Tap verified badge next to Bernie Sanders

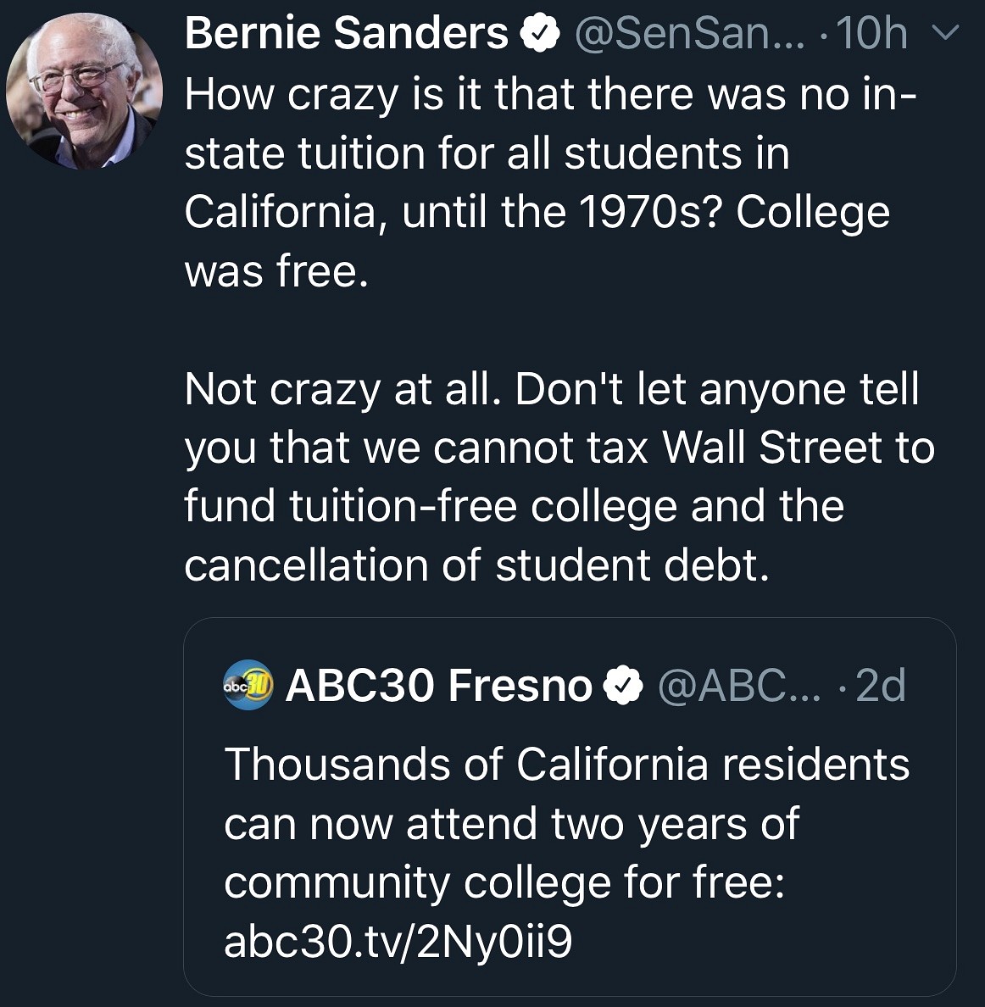(x=539, y=34)
